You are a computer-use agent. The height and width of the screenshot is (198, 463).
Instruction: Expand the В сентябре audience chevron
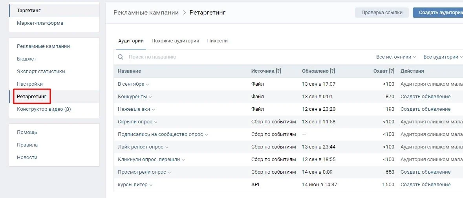(x=147, y=84)
